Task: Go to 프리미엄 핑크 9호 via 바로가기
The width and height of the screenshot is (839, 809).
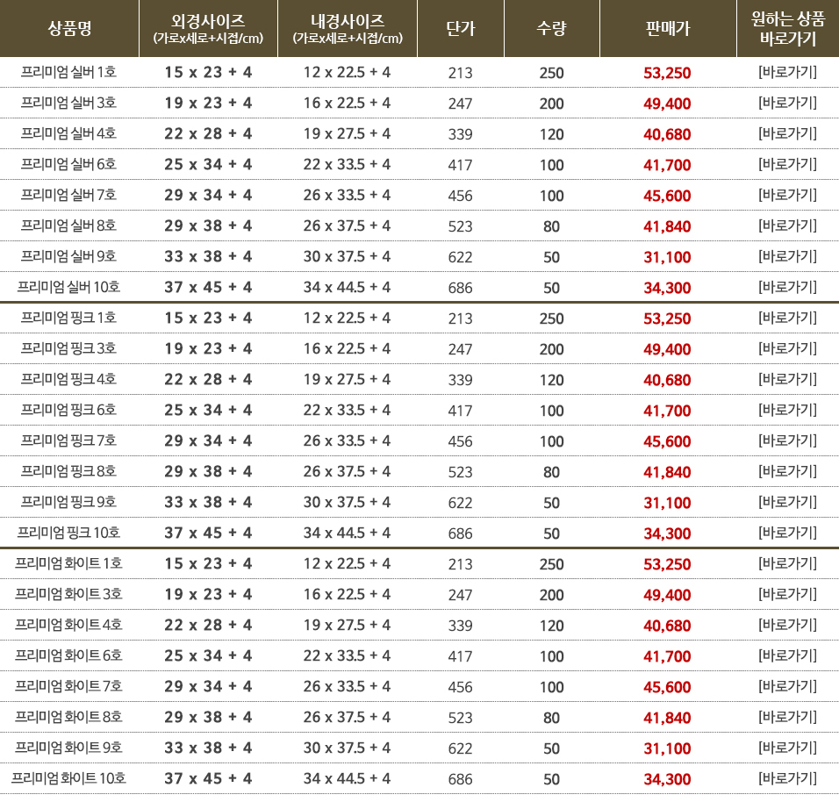Action: point(787,502)
